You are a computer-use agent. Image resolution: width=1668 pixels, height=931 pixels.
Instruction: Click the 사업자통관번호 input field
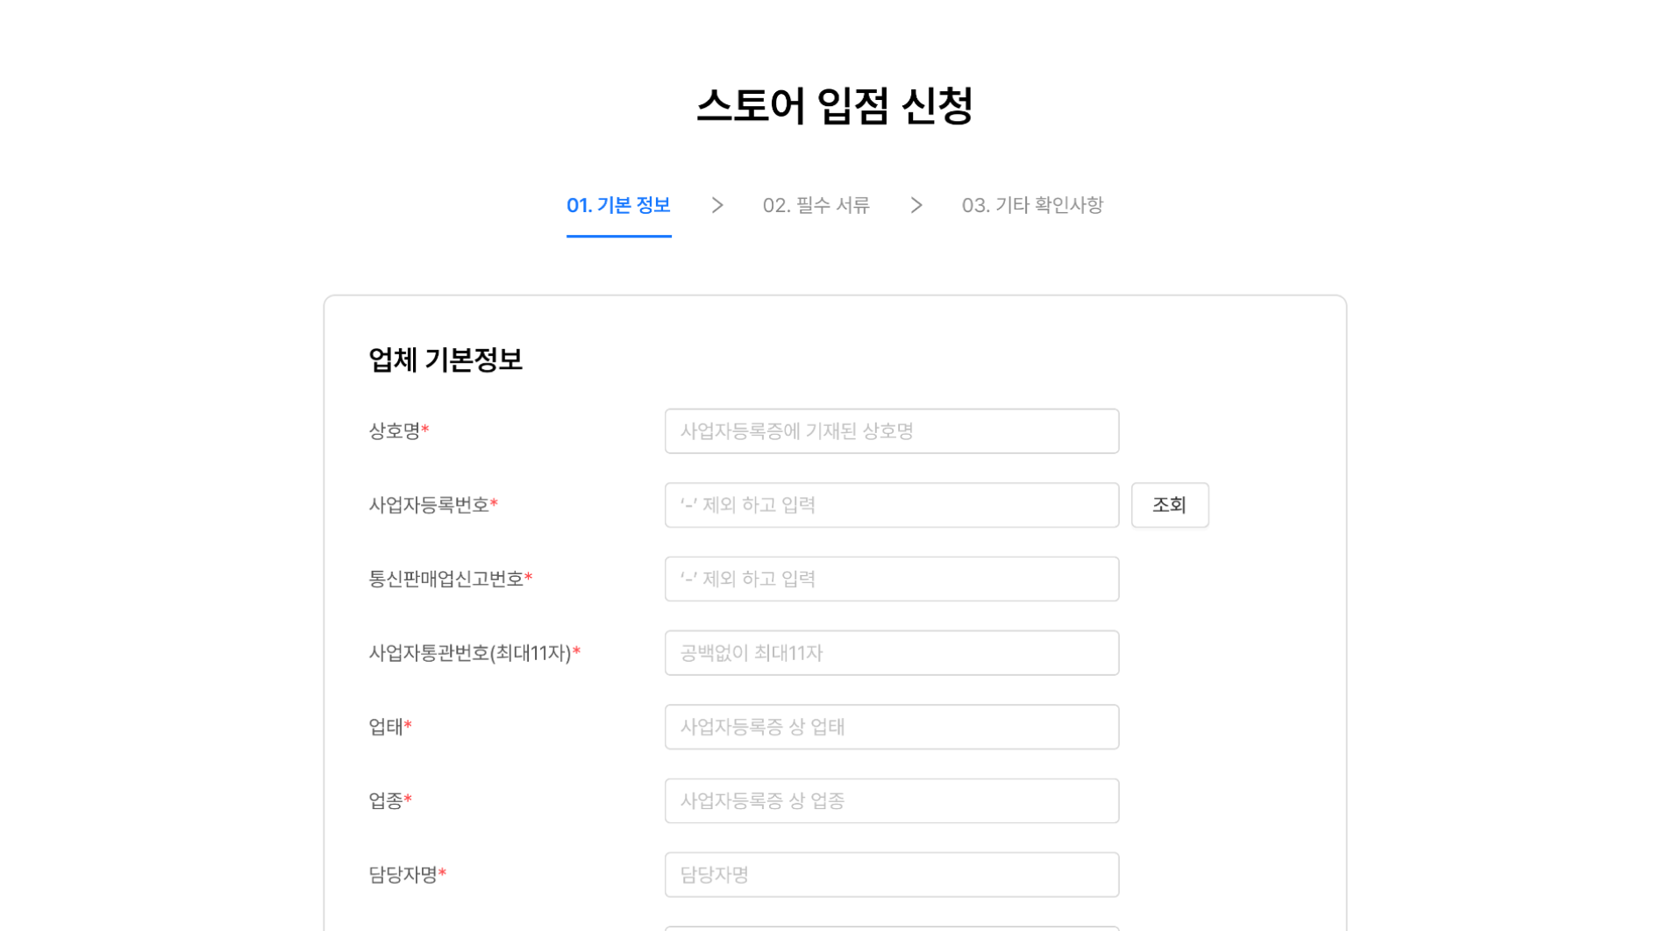coord(892,653)
